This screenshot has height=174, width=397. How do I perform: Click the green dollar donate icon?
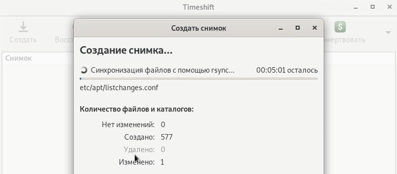click(340, 27)
